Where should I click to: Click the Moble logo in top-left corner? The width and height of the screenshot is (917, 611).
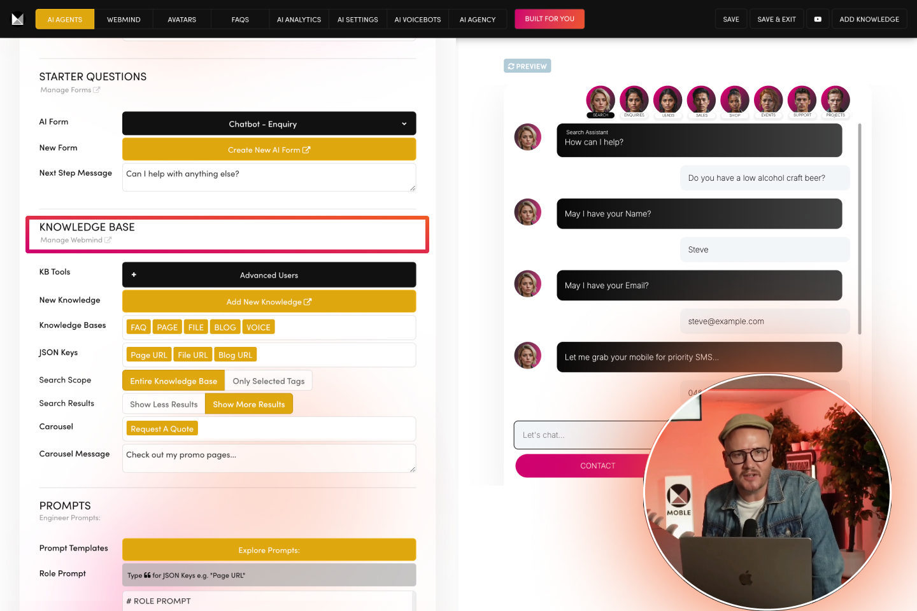[x=18, y=19]
